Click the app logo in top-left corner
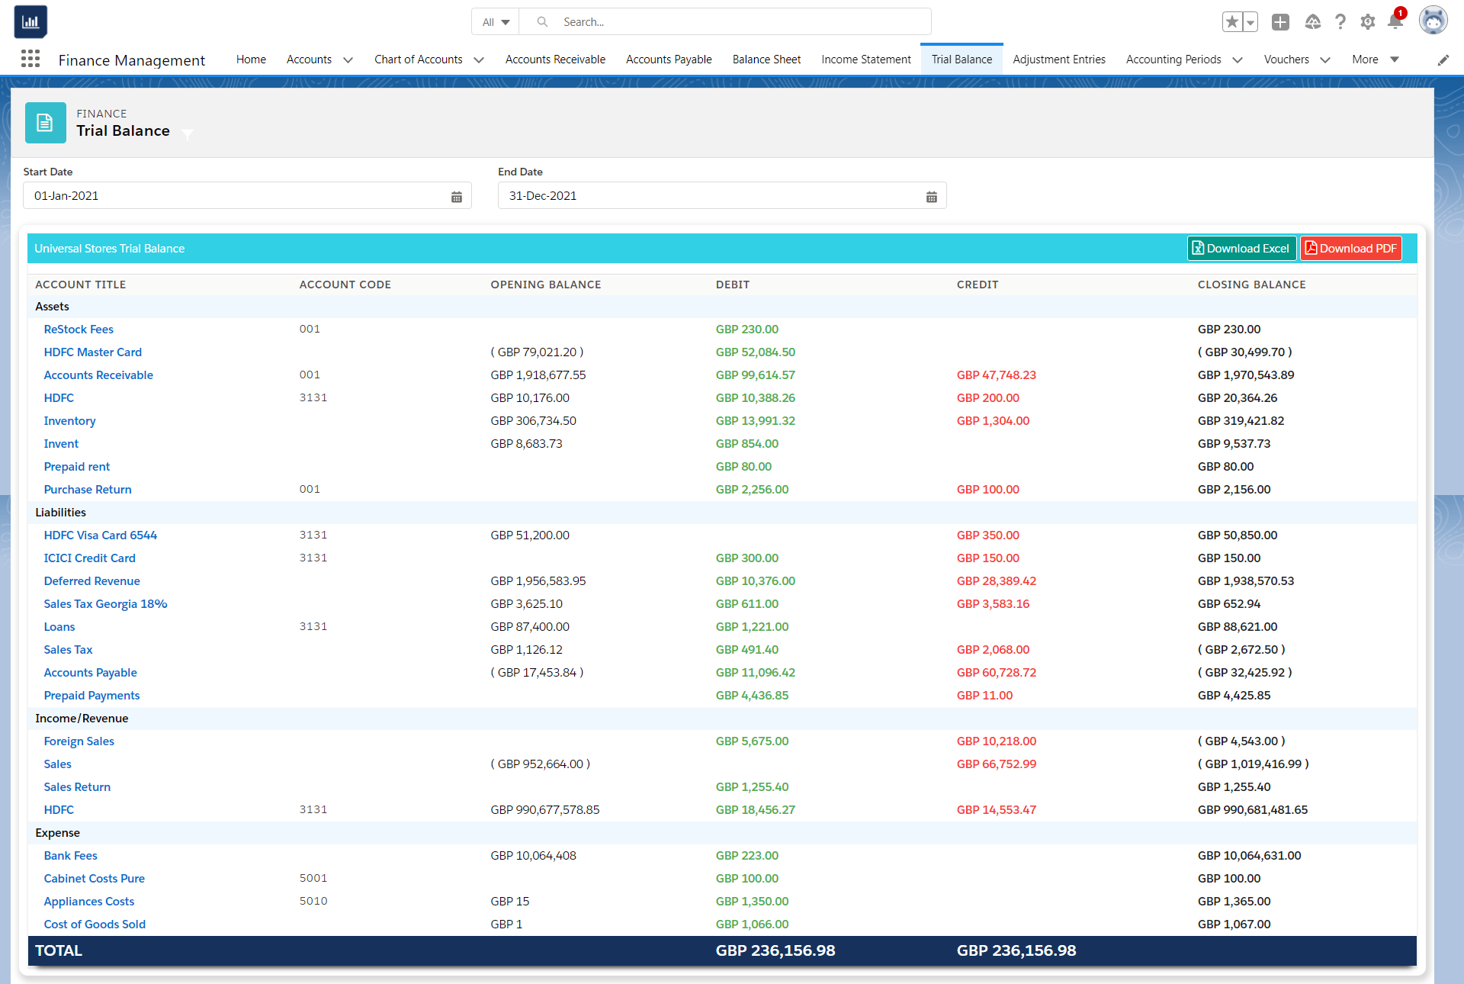 (30, 21)
